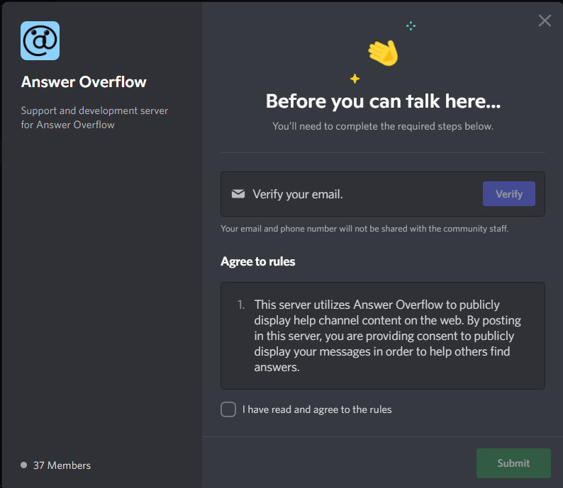The height and width of the screenshot is (488, 563).
Task: Click the Answer Overflow server avatar icon
Action: (40, 40)
